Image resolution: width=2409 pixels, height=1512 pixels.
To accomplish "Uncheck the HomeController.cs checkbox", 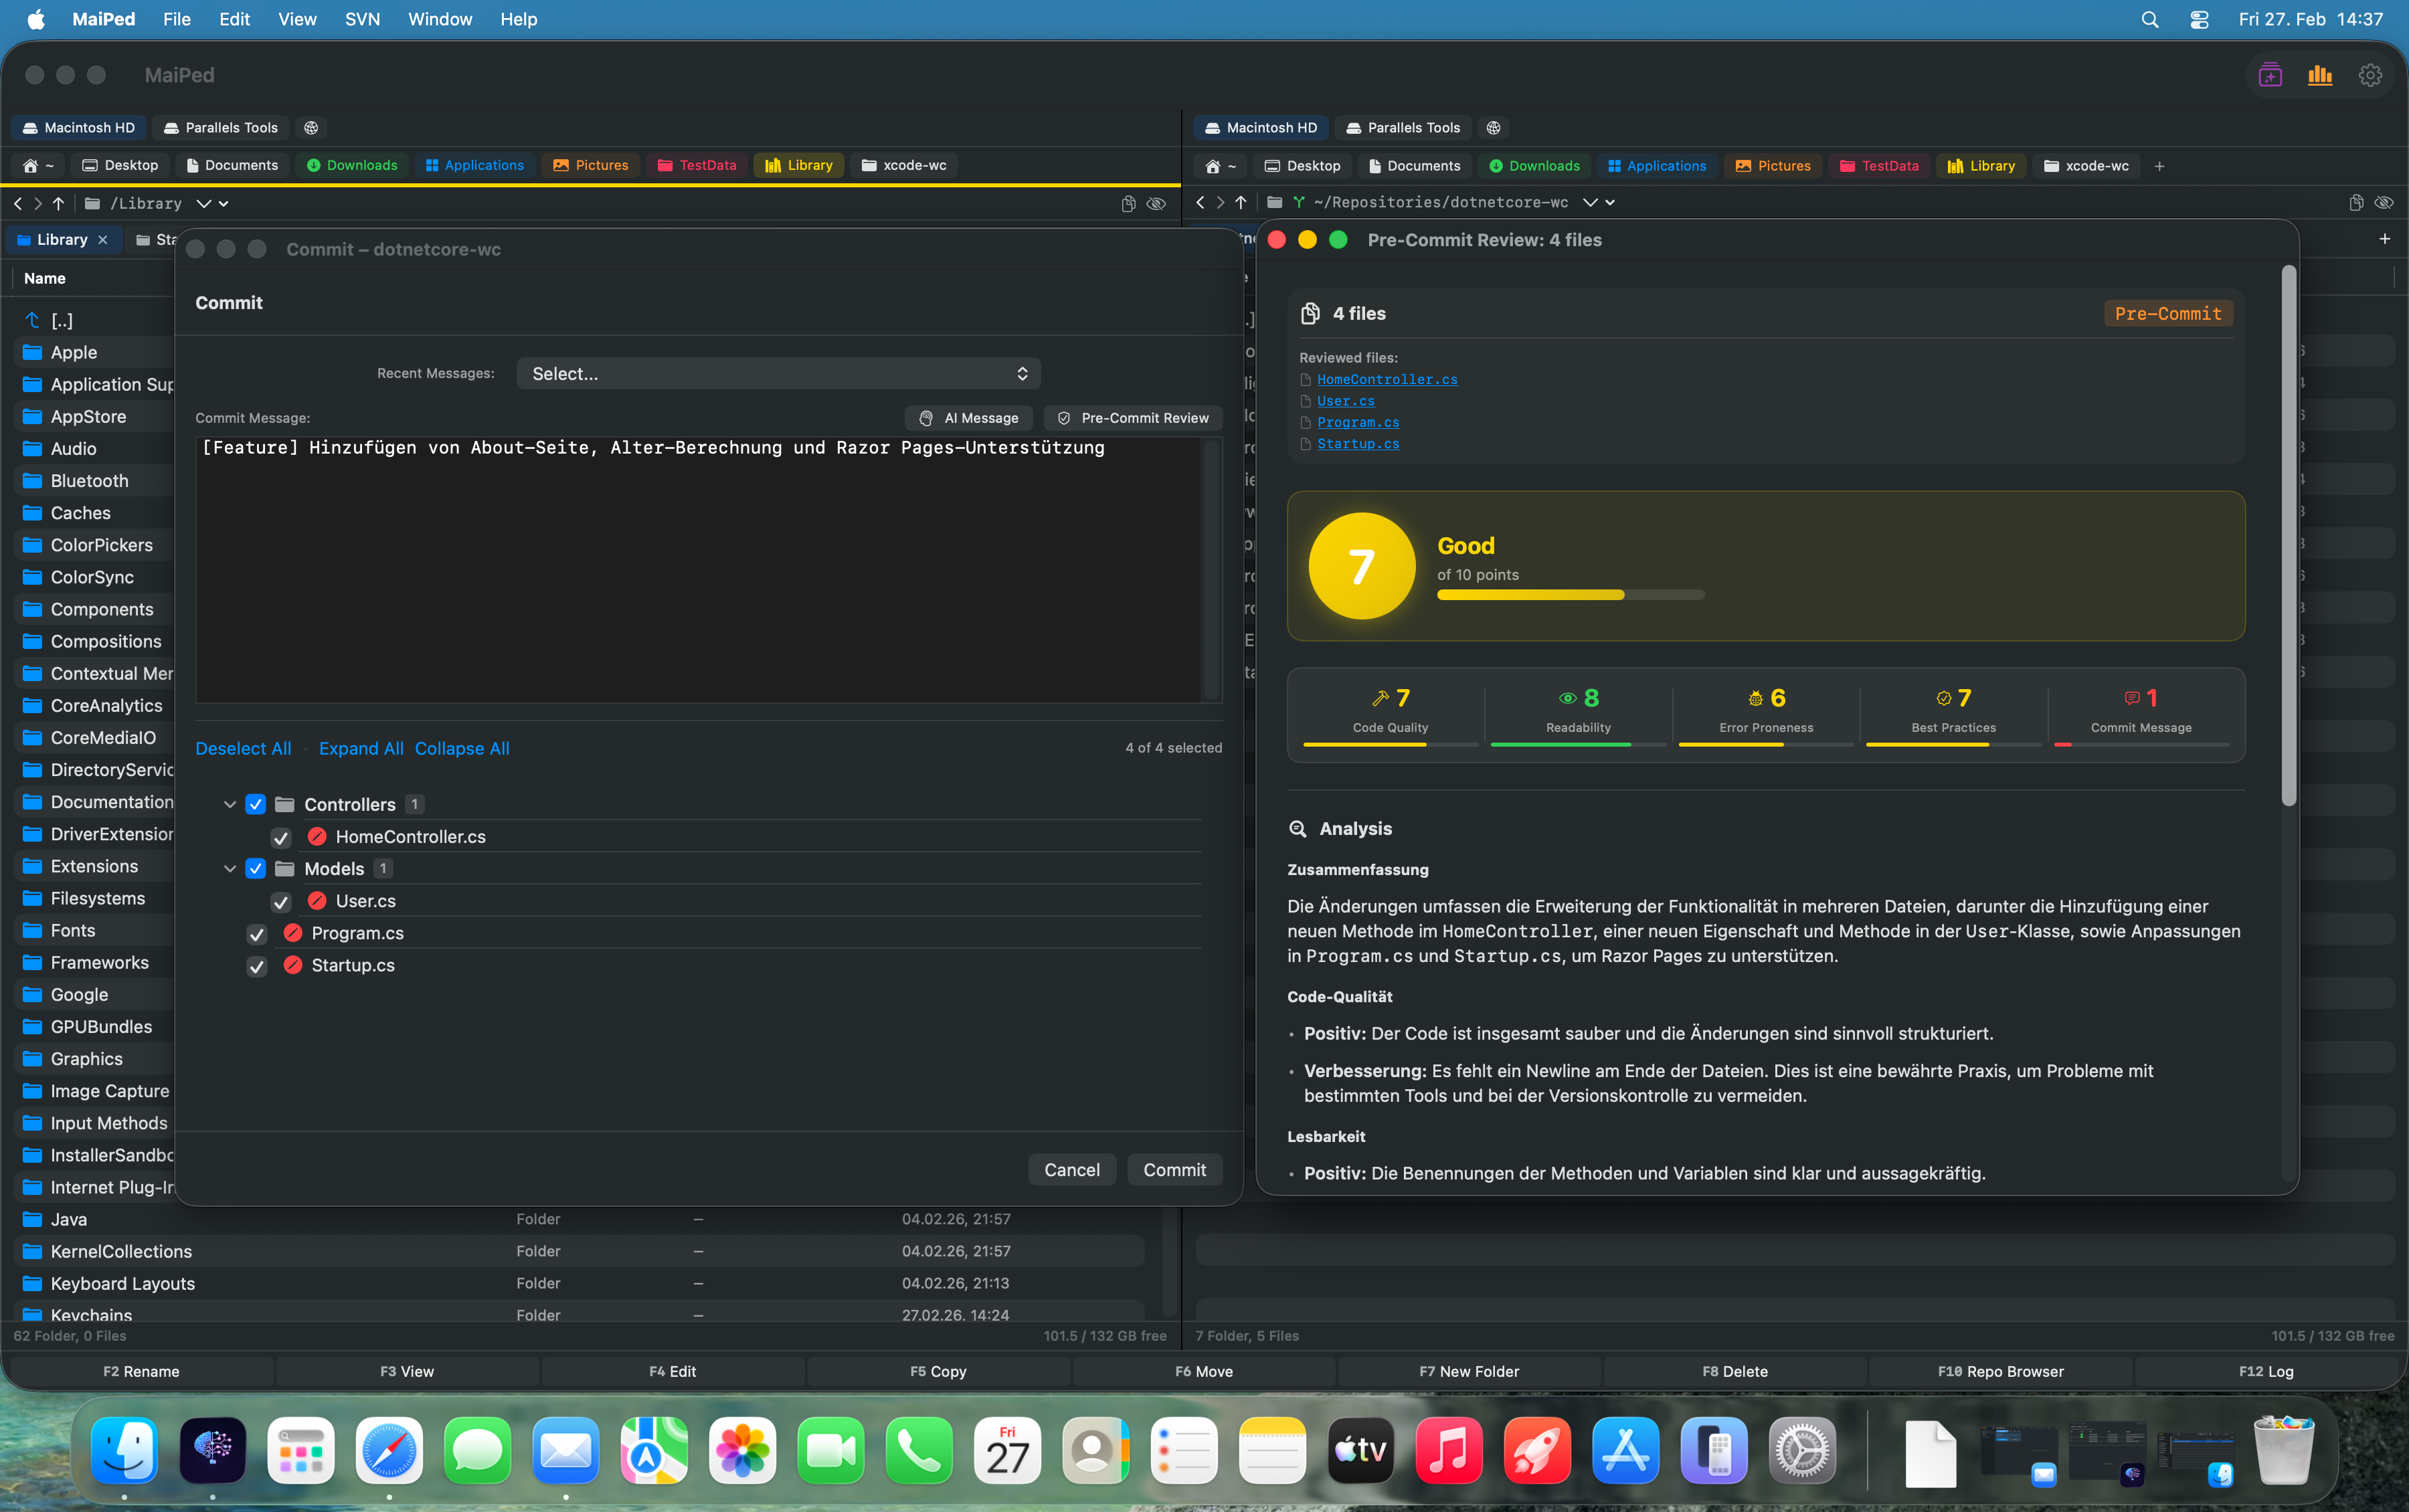I will (281, 837).
